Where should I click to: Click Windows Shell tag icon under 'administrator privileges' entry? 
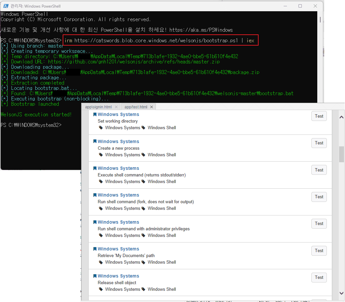[143, 236]
